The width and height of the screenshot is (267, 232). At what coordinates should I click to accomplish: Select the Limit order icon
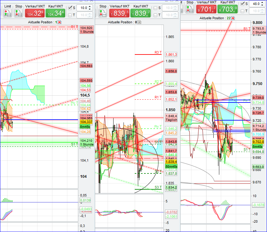[x=7, y=12]
